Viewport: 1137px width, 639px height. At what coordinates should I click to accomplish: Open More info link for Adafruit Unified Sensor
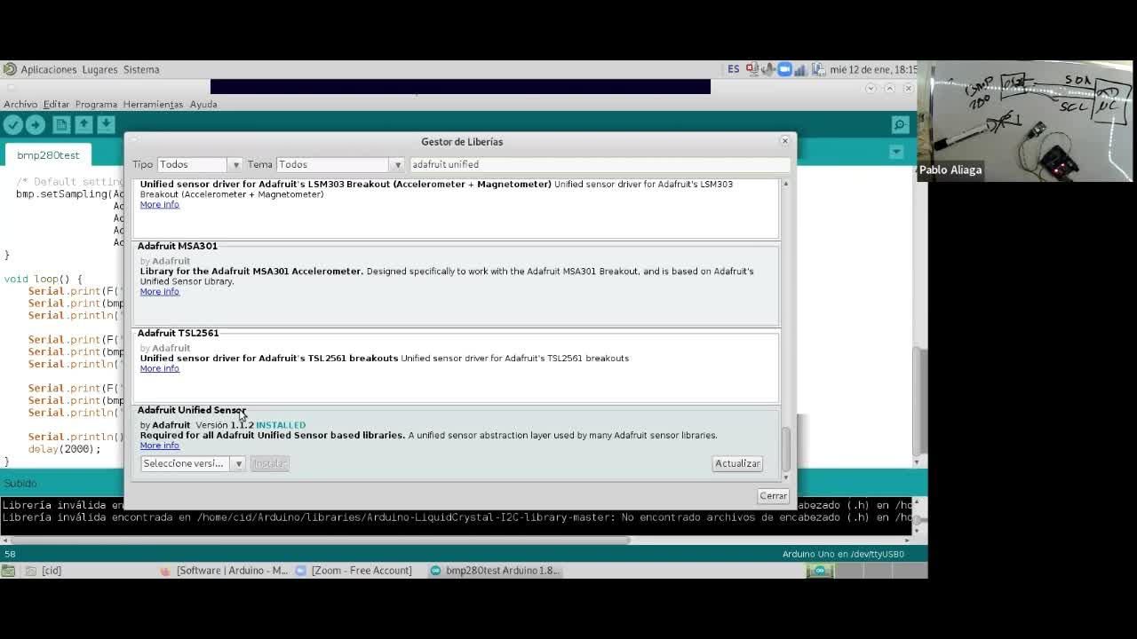pyautogui.click(x=159, y=446)
